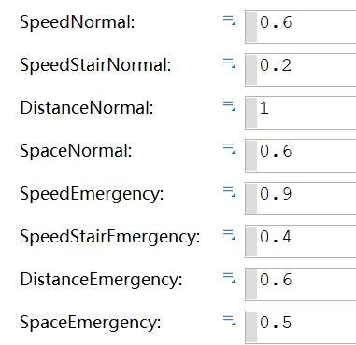Select the SpeedStairNormal field with 0.2

pos(301,70)
